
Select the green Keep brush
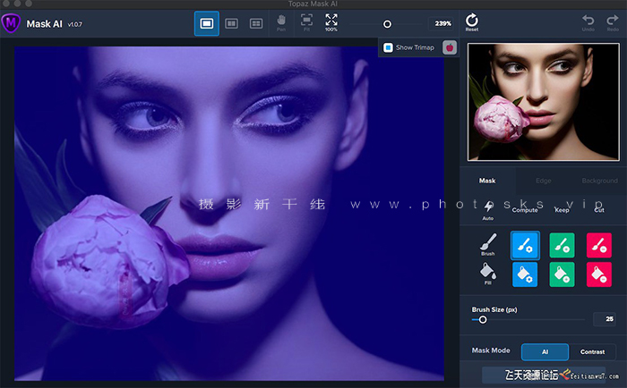click(x=562, y=245)
